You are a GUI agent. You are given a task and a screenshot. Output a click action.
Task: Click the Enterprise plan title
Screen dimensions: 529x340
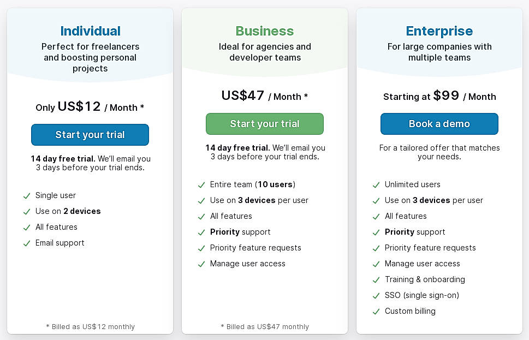point(439,31)
